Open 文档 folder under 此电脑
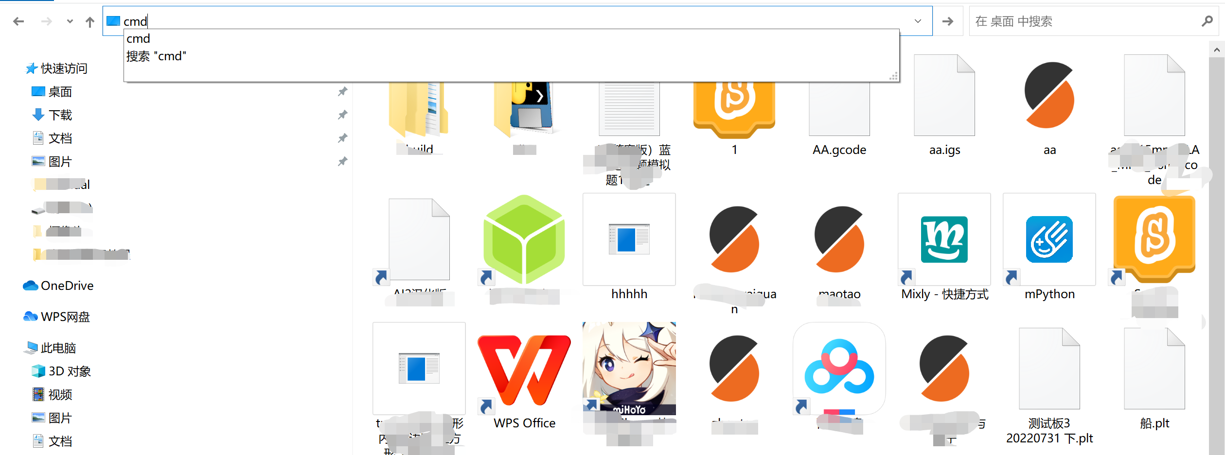 tap(52, 441)
